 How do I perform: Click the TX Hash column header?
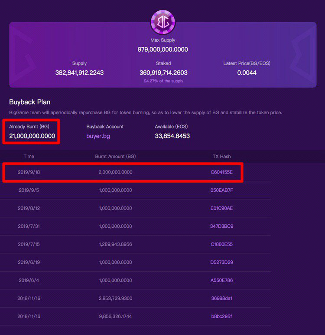[x=221, y=156]
